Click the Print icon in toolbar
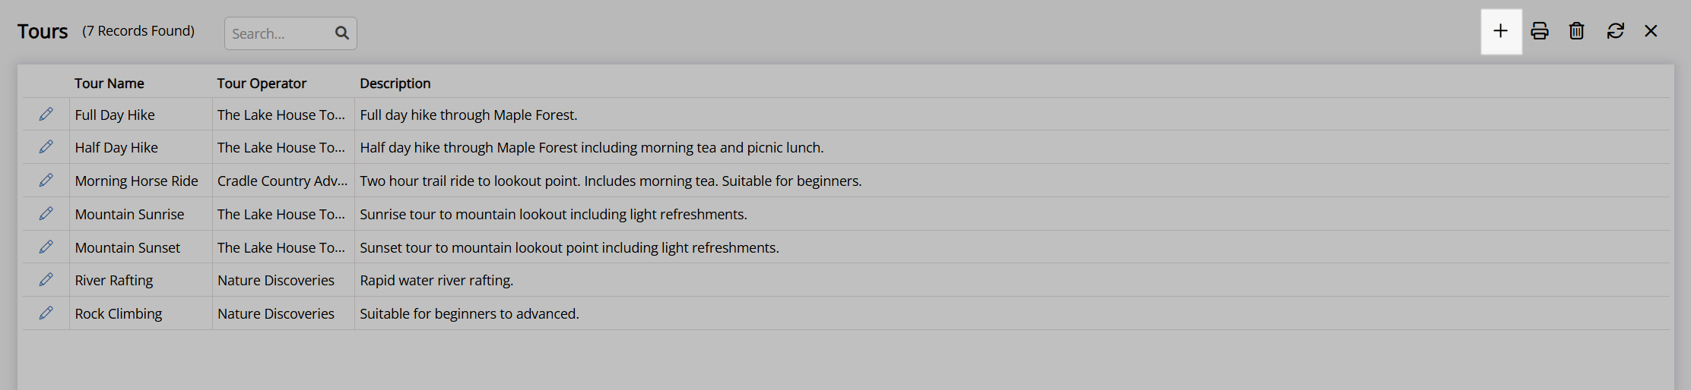Screen dimensions: 1691x390 [1540, 31]
